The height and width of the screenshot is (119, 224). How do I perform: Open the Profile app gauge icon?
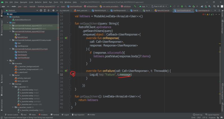click(190, 6)
